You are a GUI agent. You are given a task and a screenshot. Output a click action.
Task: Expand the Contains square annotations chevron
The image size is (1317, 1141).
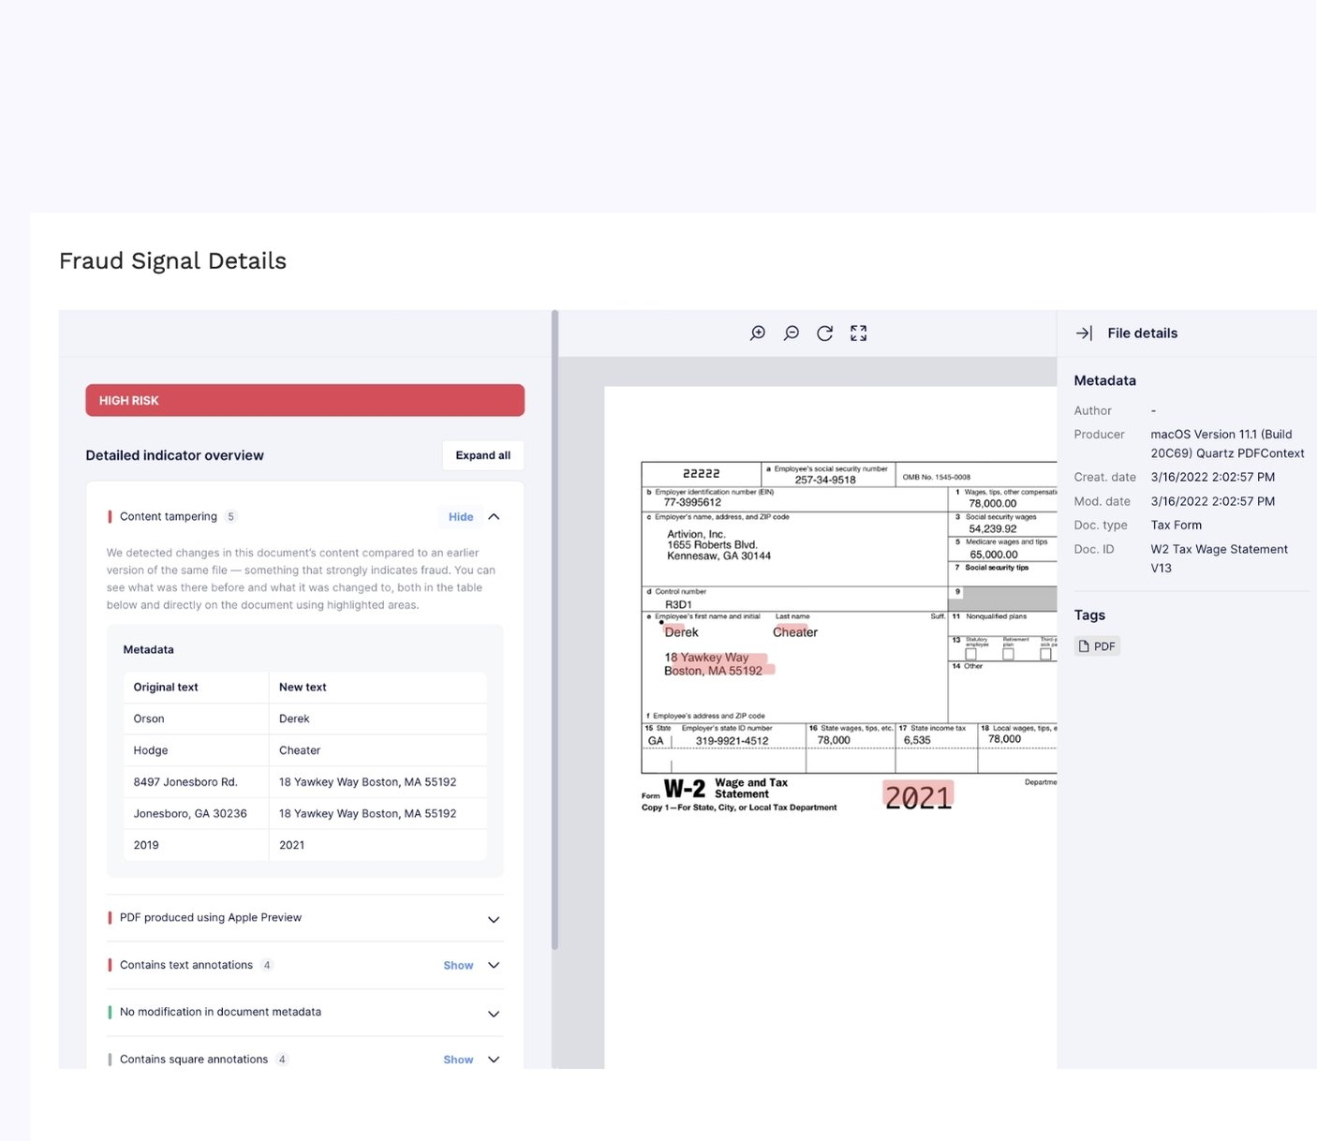494,1059
